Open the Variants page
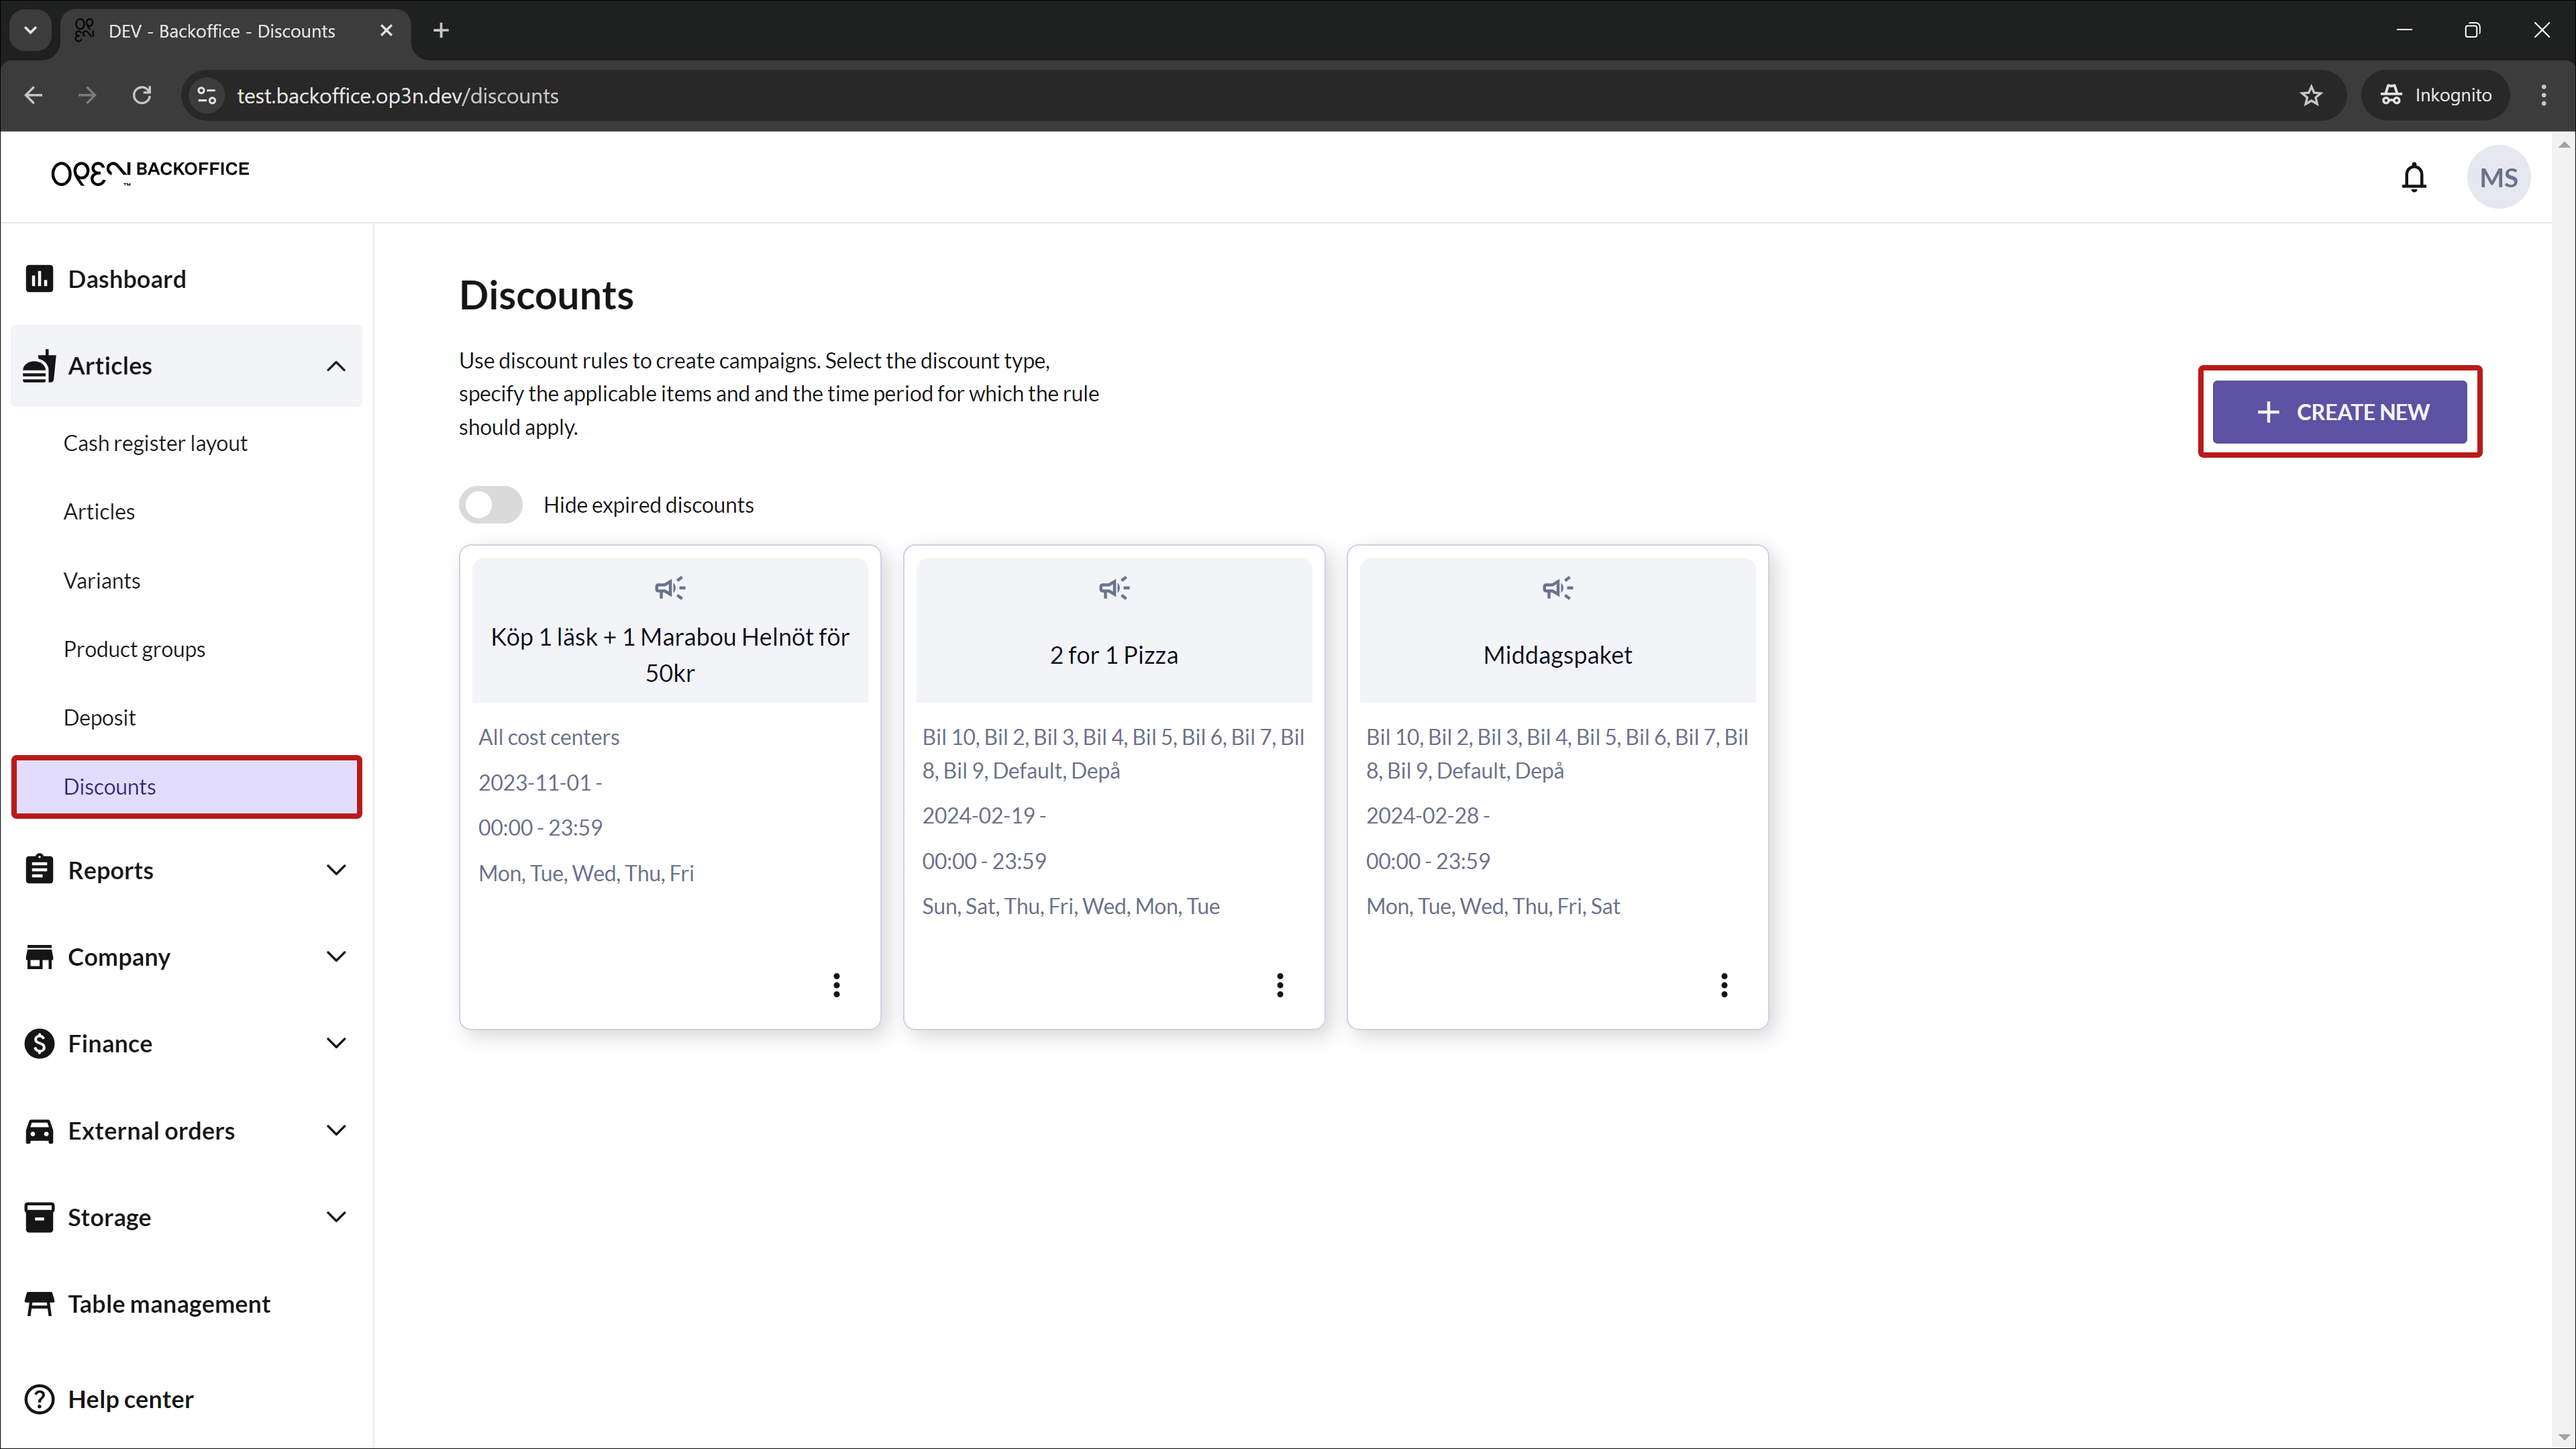This screenshot has height=1449, width=2576. pos(102,581)
